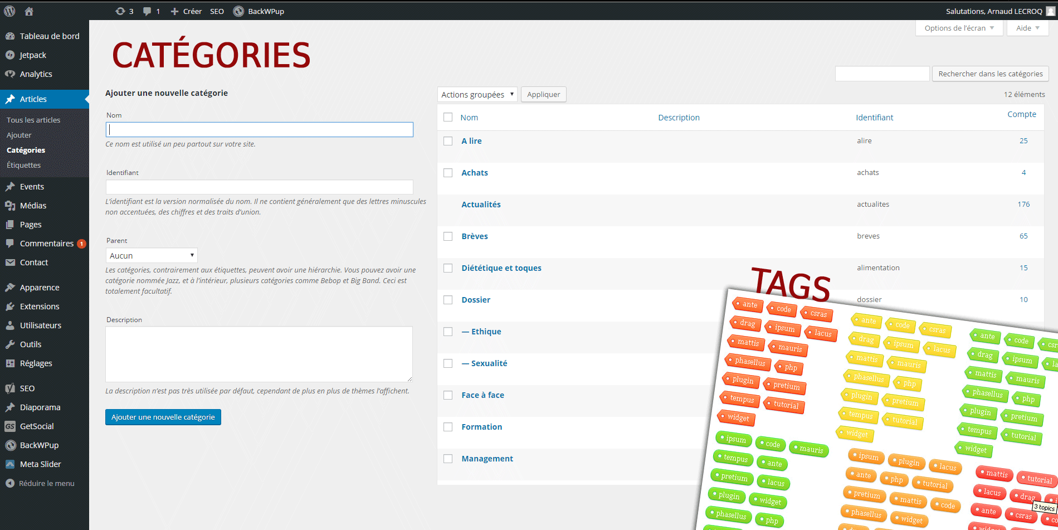Viewport: 1058px width, 530px height.
Task: Open the Diététique et toques category link
Action: (x=501, y=268)
